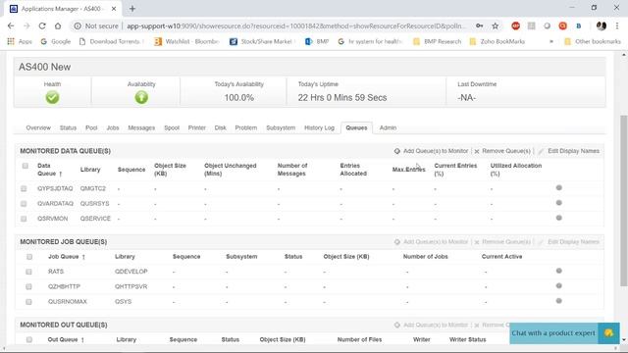The image size is (628, 353).
Task: Open the Printer tab
Action: point(197,127)
